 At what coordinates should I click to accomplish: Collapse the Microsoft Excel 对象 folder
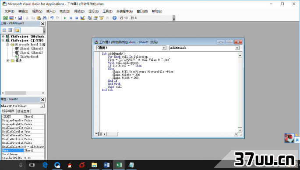pyautogui.click(x=7, y=45)
